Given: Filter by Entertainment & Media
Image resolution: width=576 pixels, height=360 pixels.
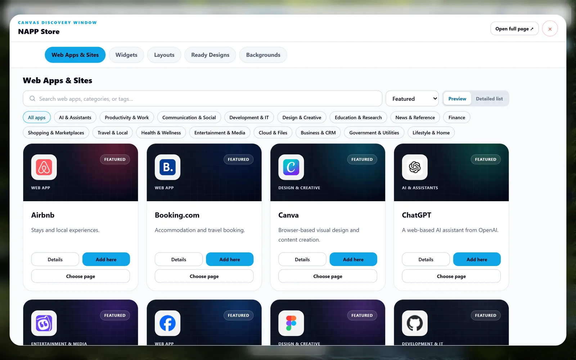Looking at the screenshot, I should tap(220, 132).
